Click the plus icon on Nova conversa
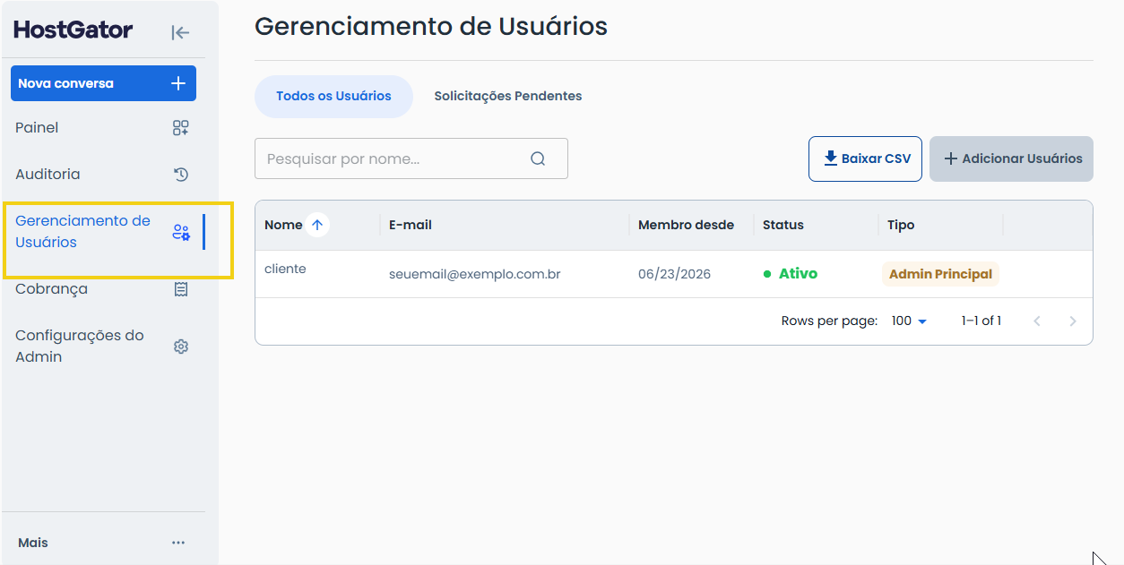The height and width of the screenshot is (565, 1124). pos(178,83)
